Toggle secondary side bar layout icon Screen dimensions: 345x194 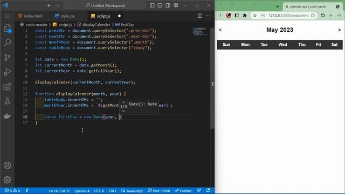click(168, 5)
